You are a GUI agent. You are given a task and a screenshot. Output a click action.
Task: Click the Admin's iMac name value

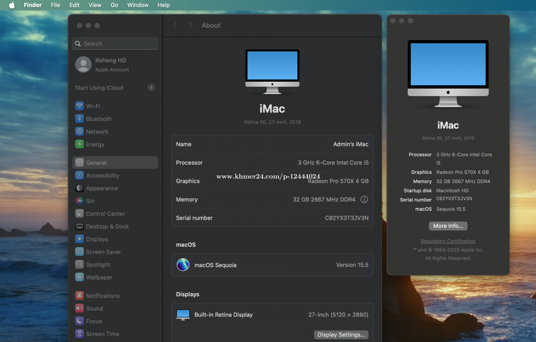click(x=351, y=144)
